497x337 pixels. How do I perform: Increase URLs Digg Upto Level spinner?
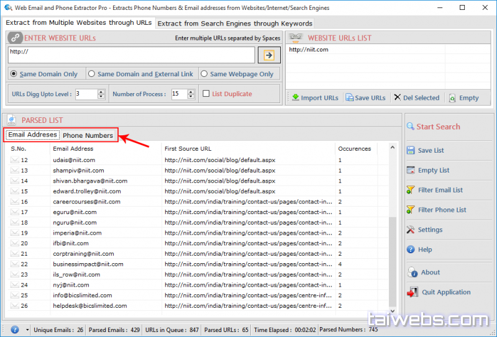click(101, 92)
